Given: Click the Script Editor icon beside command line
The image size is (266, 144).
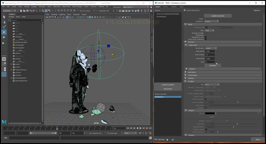Looking at the screenshot, I should (150, 138).
